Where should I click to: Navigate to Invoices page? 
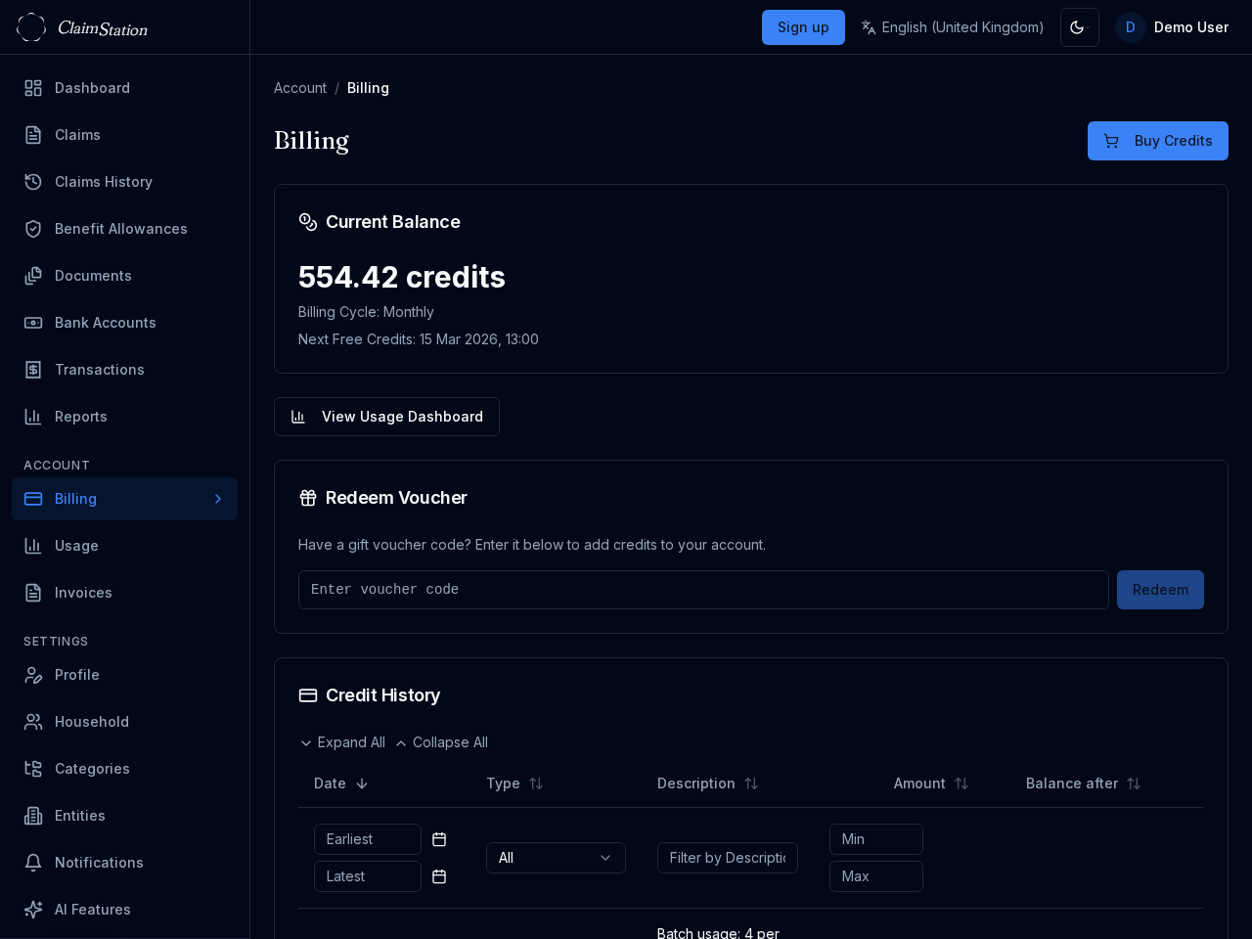(x=124, y=593)
